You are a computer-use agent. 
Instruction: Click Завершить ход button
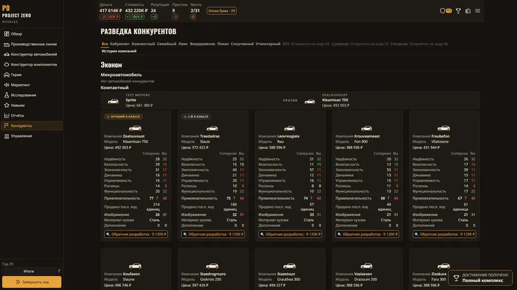[x=32, y=282]
